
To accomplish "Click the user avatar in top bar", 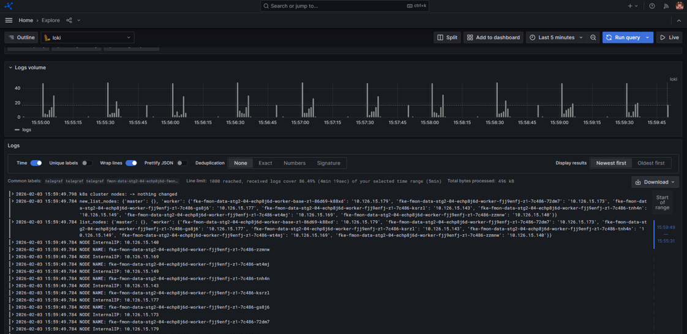I will coord(679,6).
